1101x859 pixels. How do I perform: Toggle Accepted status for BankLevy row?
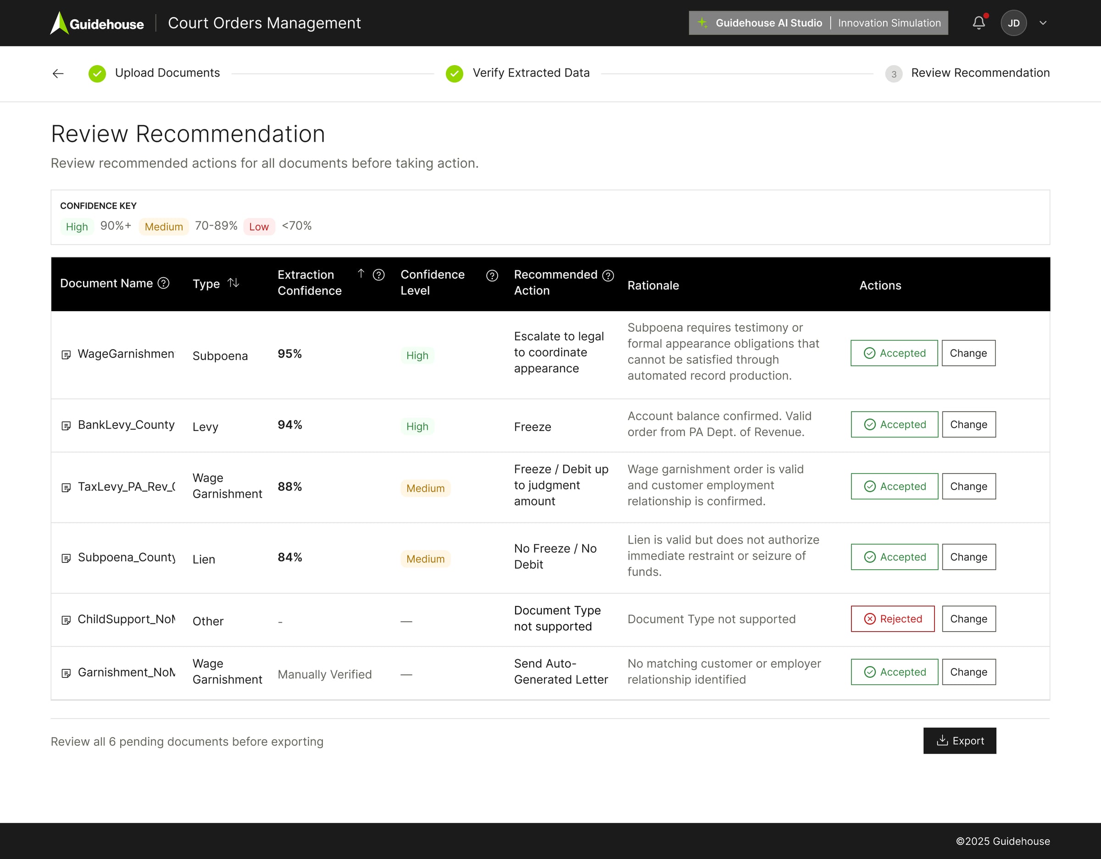click(x=894, y=424)
